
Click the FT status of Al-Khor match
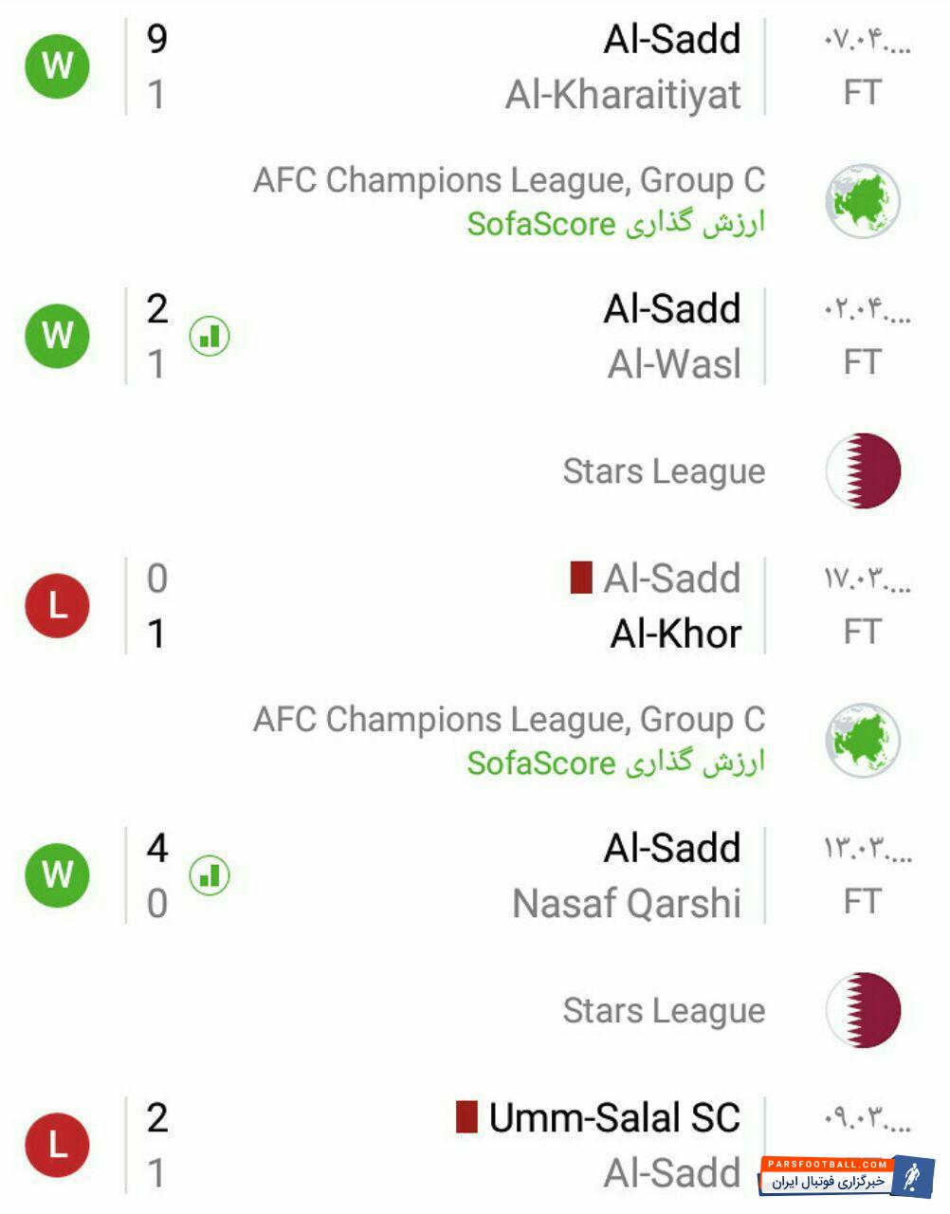(x=862, y=632)
